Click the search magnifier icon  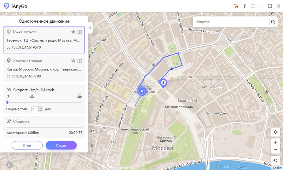[273, 22]
